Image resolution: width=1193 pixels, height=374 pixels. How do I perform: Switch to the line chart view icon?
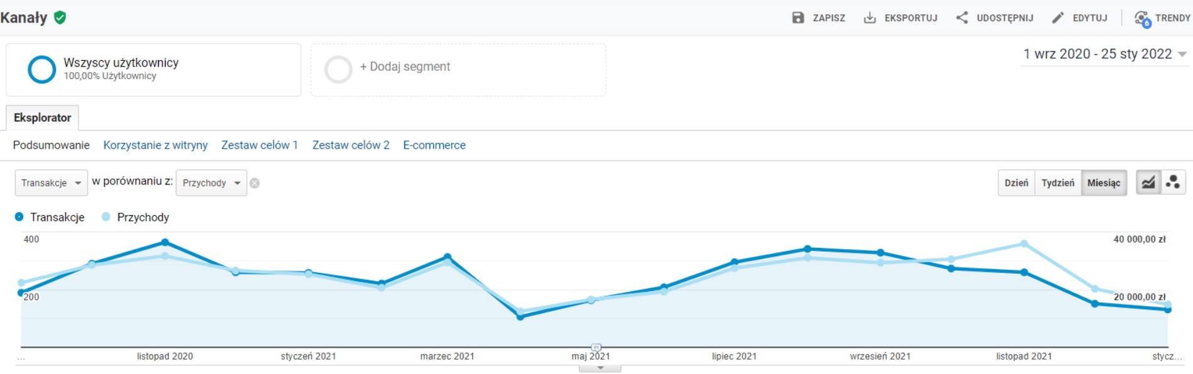(x=1148, y=183)
